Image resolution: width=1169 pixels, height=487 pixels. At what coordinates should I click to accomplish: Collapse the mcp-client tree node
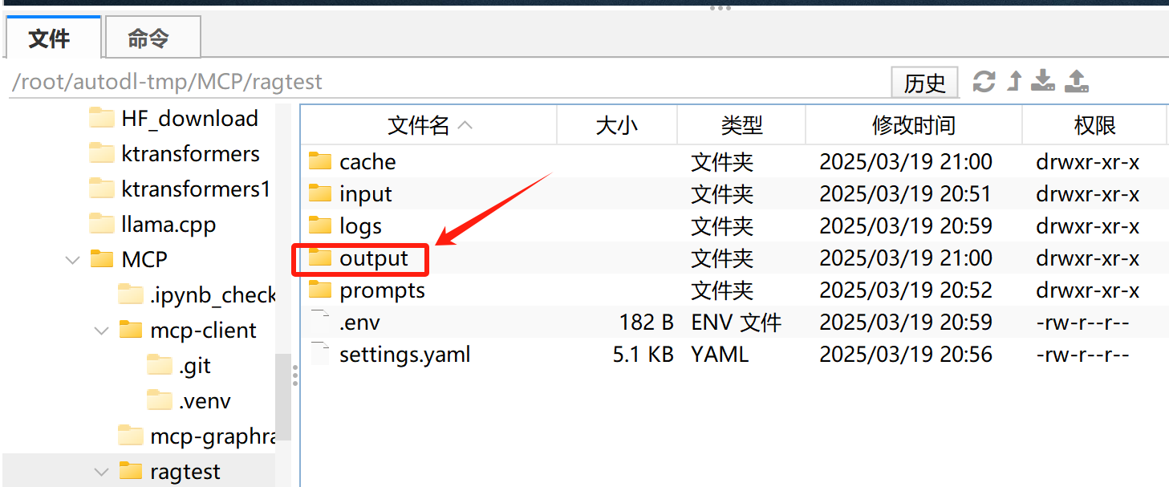pos(102,331)
